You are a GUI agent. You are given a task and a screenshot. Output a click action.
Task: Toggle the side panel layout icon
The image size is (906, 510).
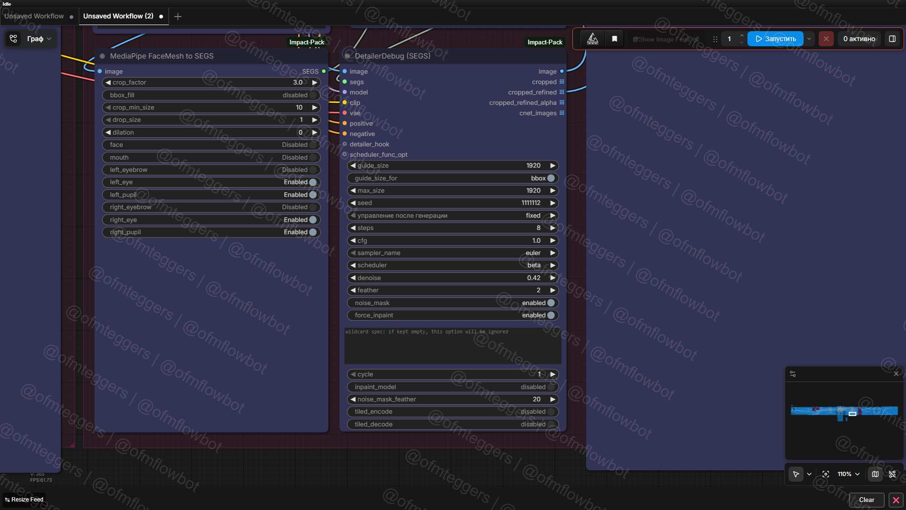point(892,39)
